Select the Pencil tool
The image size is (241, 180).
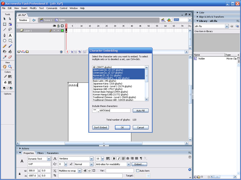pyautogui.click(x=5, y=46)
